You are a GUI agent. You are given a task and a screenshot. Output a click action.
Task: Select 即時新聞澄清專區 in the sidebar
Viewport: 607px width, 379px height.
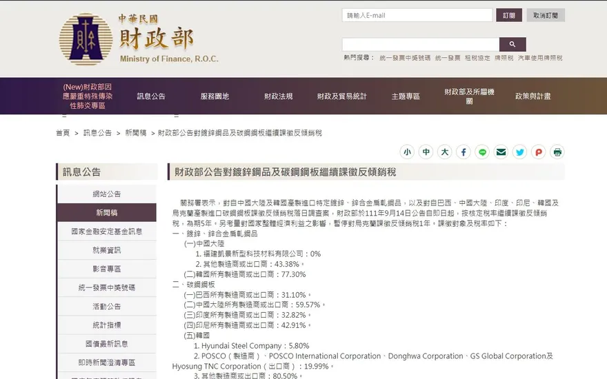pyautogui.click(x=107, y=362)
